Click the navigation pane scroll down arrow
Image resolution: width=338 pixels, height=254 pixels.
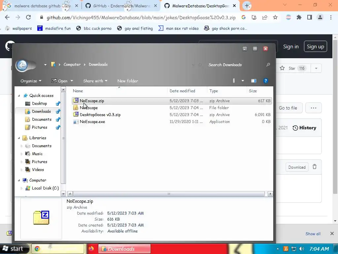pos(63,194)
